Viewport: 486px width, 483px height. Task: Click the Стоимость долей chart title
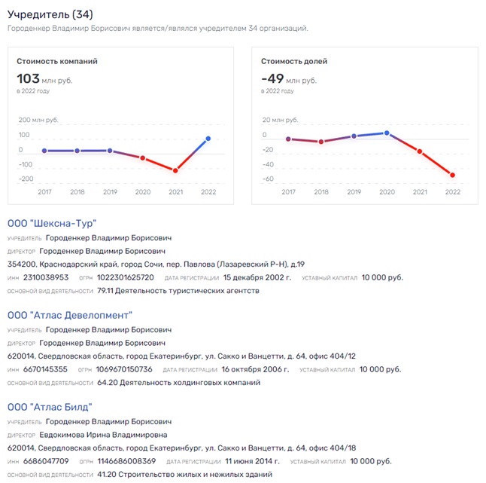[294, 61]
